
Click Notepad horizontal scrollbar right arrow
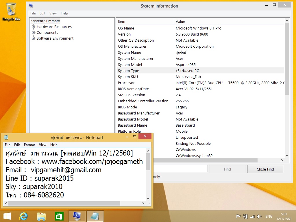143,203
